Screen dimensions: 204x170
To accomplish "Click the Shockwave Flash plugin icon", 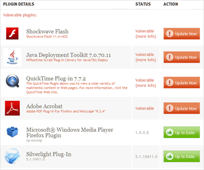I will click(12, 33).
